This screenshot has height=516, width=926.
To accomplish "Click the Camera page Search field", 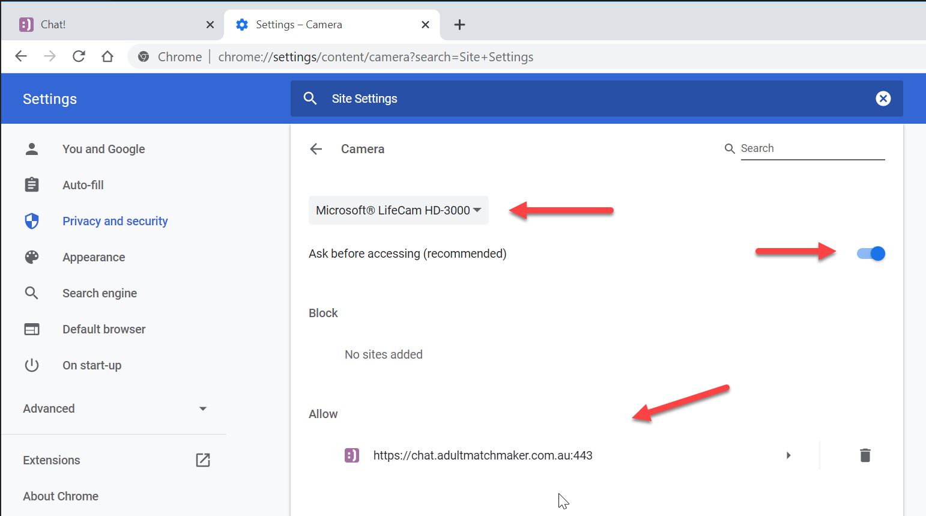I will coord(812,148).
